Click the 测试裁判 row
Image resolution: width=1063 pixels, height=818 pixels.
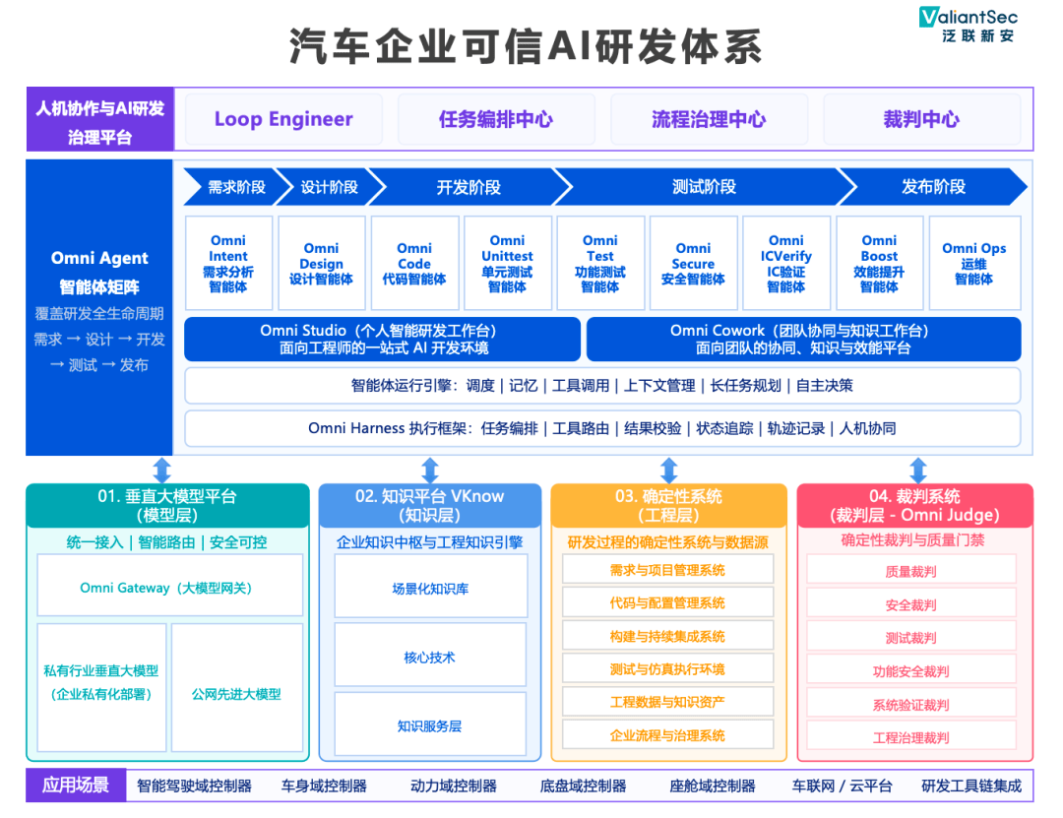911,636
